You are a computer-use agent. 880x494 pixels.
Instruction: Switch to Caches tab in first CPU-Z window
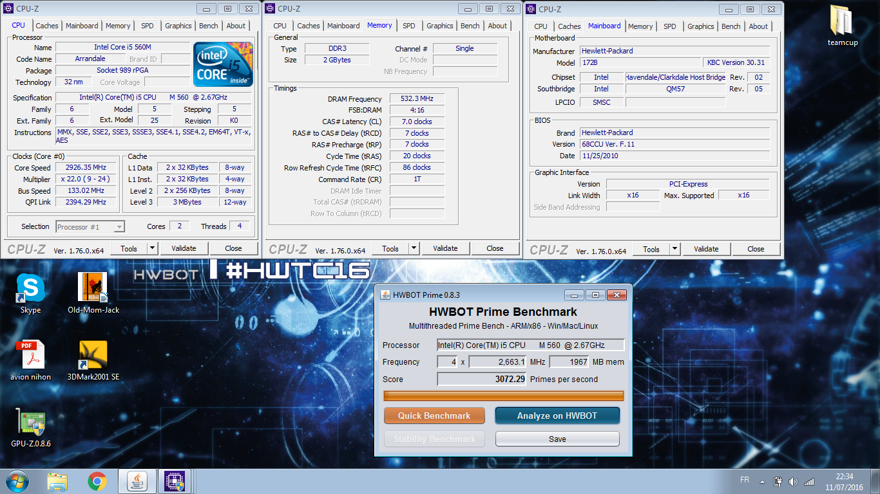click(x=47, y=26)
